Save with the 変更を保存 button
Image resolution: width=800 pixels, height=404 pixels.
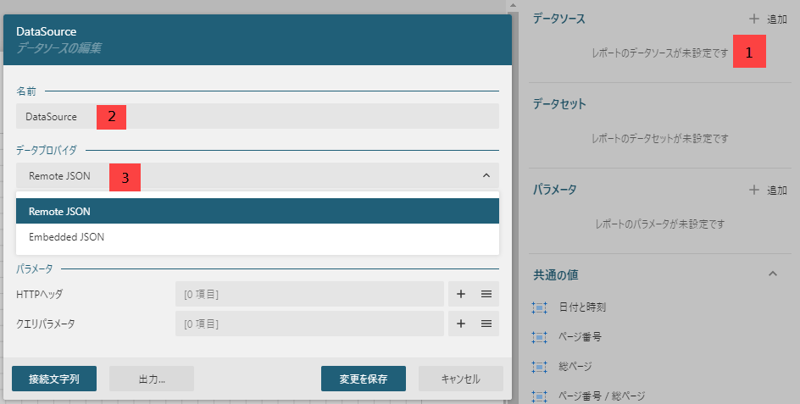click(x=364, y=379)
